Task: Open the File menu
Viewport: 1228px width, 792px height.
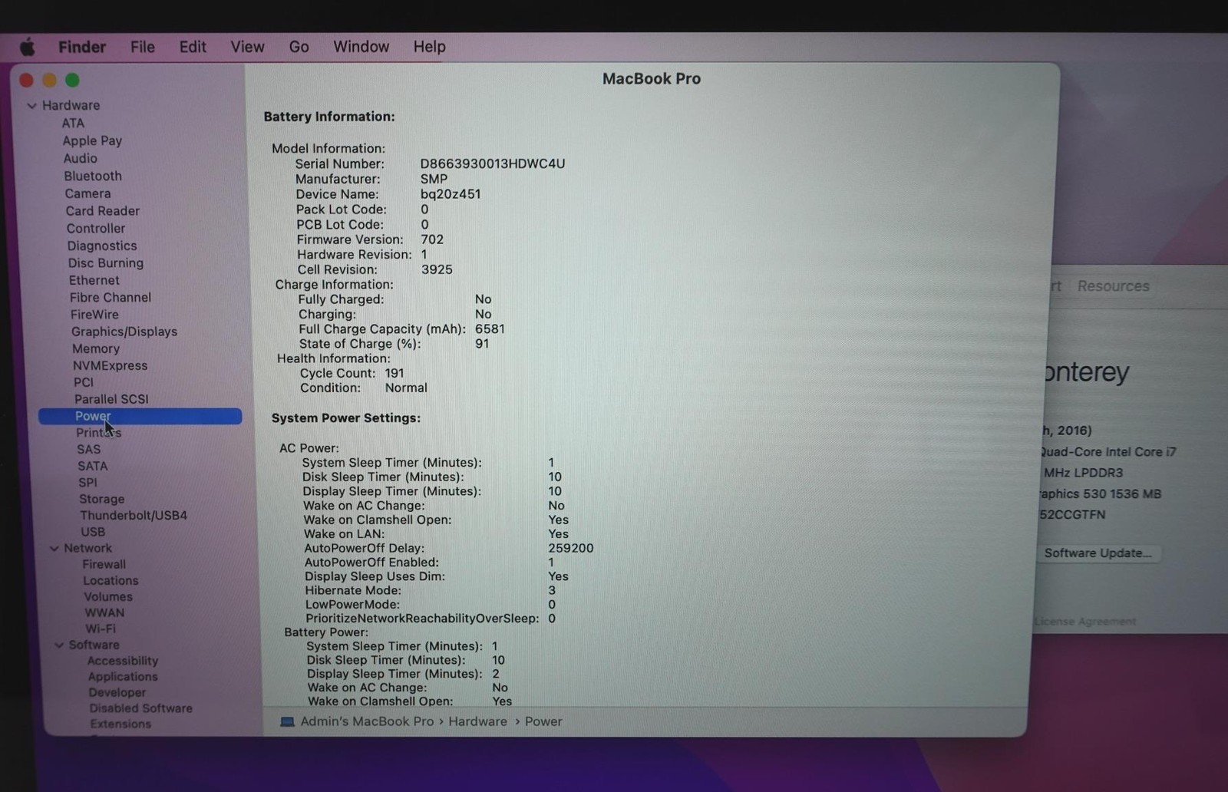Action: click(x=143, y=47)
